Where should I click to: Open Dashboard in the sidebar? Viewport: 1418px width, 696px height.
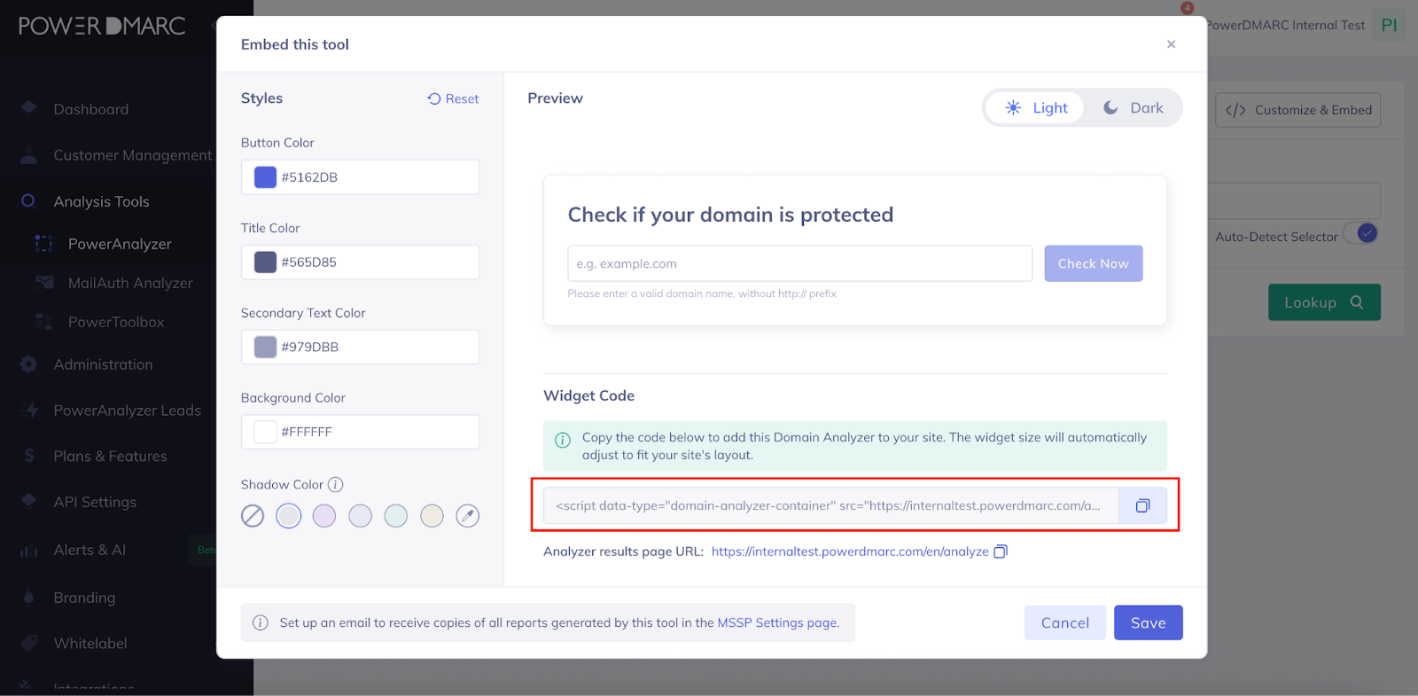point(91,109)
